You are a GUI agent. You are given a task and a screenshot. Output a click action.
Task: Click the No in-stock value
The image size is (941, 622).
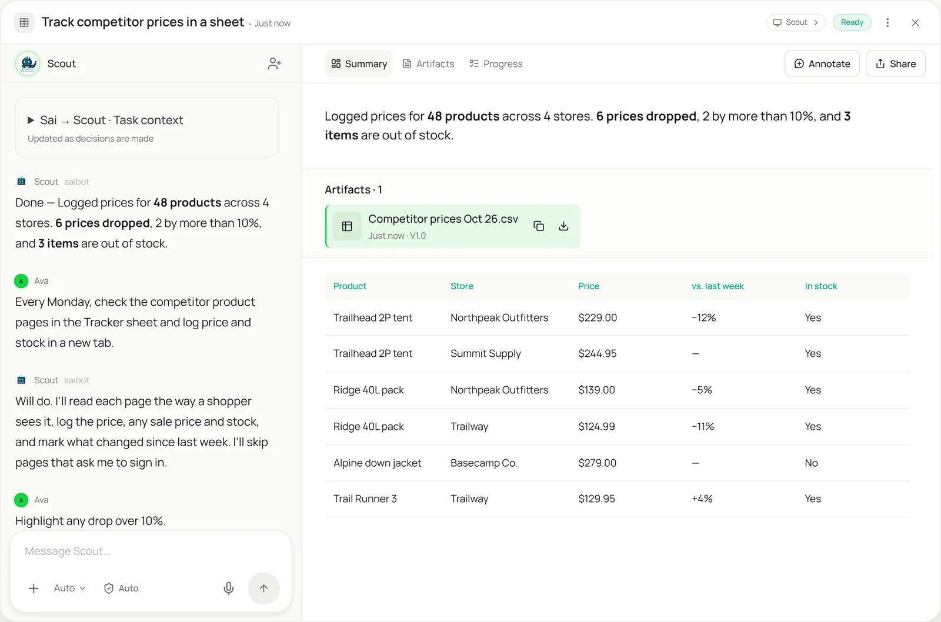click(812, 463)
